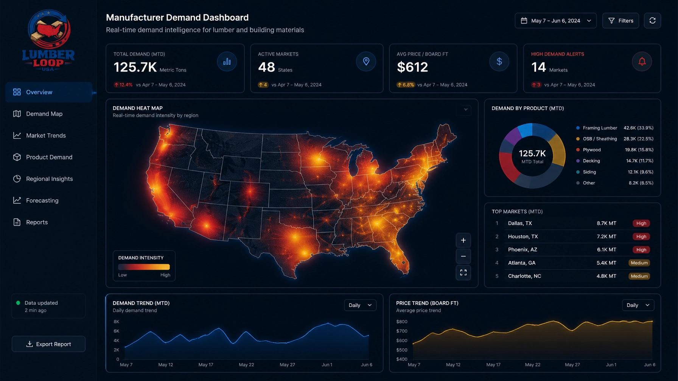Select the Siding legend entry

(x=614, y=172)
